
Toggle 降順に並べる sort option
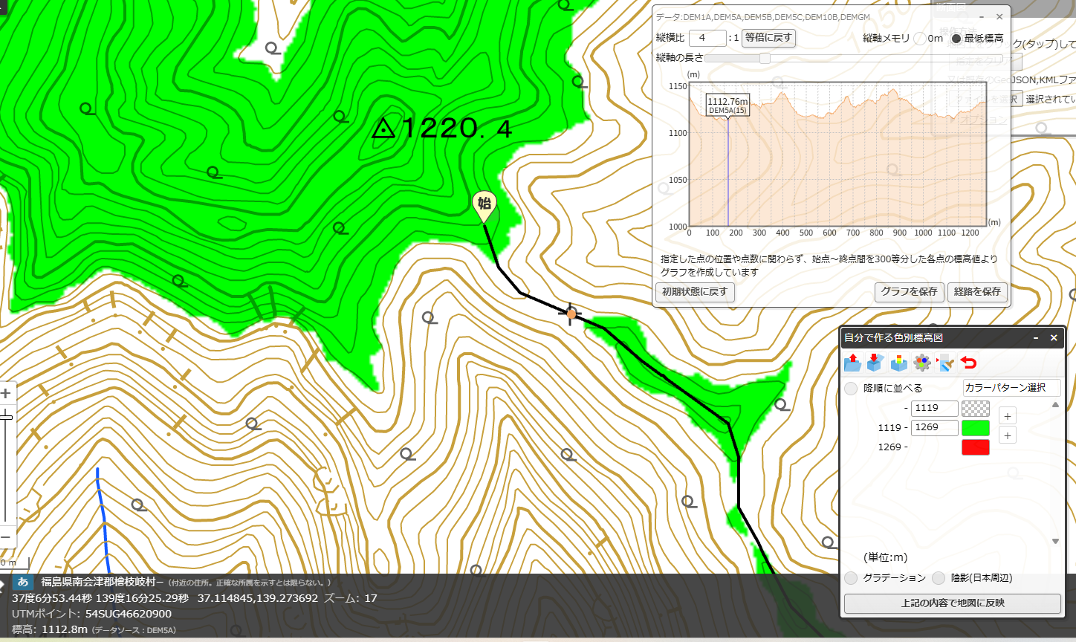tap(851, 389)
